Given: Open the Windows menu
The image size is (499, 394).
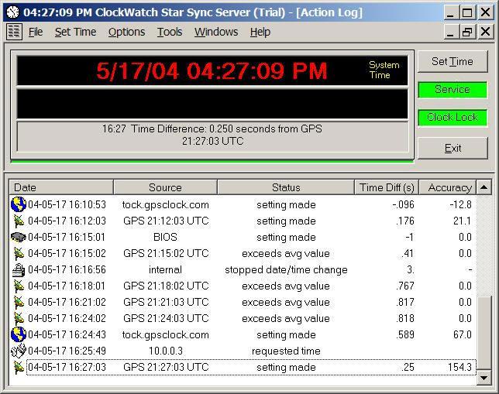Looking at the screenshot, I should pyautogui.click(x=216, y=32).
